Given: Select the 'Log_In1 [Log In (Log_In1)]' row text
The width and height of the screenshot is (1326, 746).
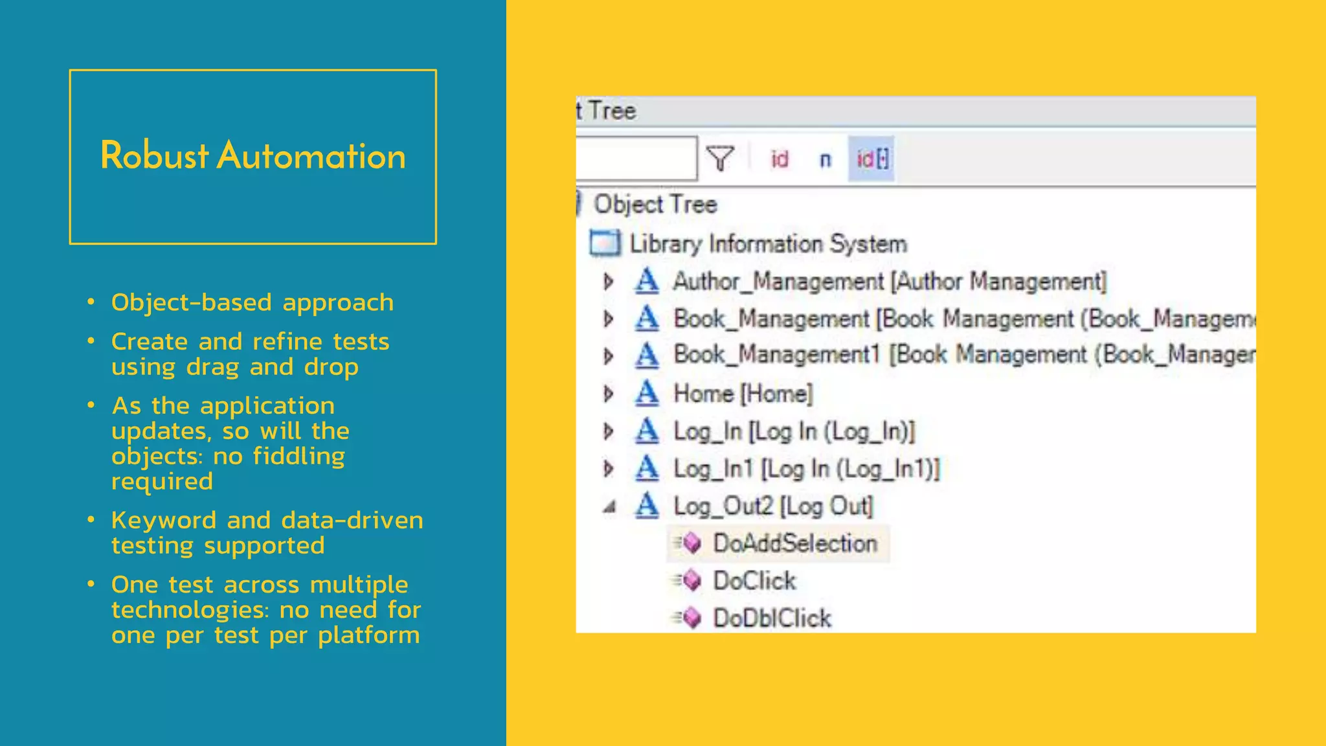Looking at the screenshot, I should click(x=806, y=469).
